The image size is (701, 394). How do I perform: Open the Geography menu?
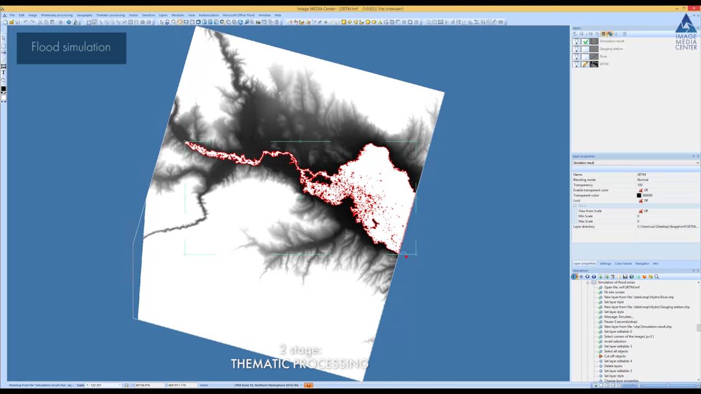click(84, 15)
